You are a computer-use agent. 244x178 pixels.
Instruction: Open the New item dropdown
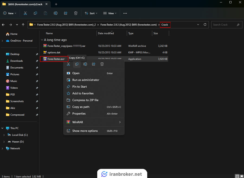point(10,13)
